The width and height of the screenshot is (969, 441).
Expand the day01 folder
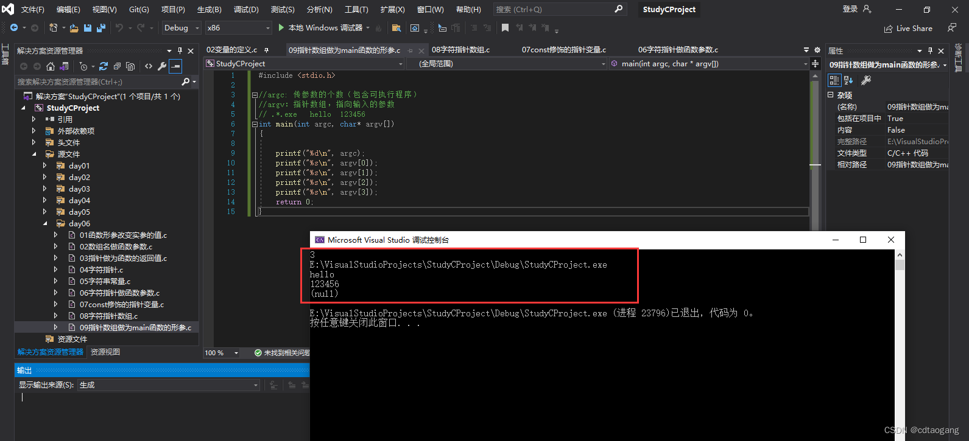pyautogui.click(x=45, y=165)
